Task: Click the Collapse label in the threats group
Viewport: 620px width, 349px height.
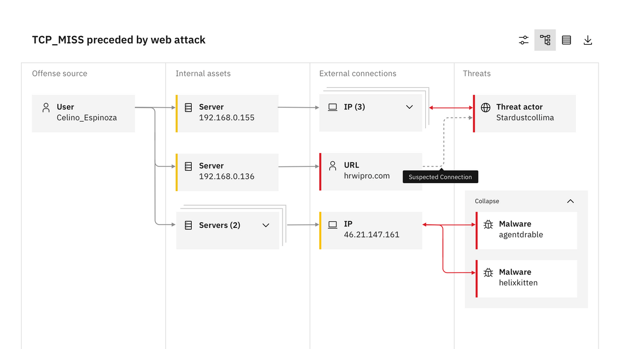Action: pyautogui.click(x=487, y=201)
